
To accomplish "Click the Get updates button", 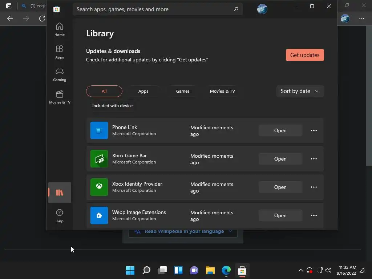I will click(x=305, y=55).
